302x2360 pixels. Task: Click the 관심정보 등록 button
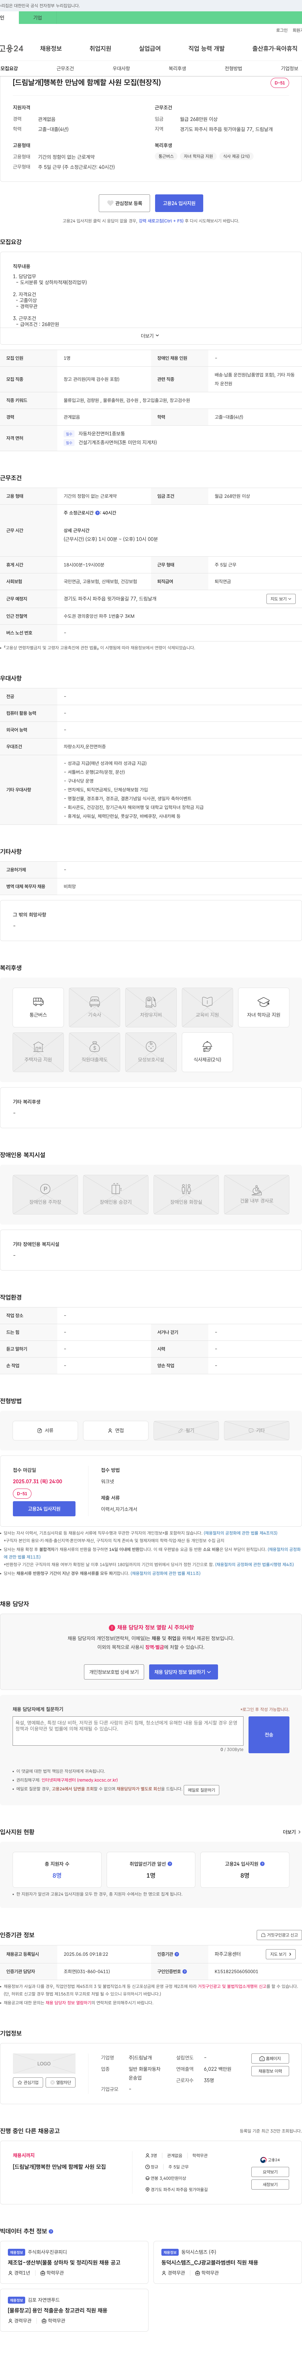point(125,204)
